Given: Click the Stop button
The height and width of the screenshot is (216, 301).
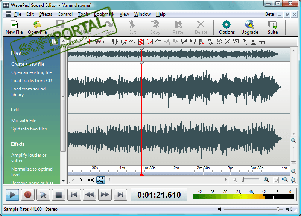Looking at the screenshot, I should 59,195.
